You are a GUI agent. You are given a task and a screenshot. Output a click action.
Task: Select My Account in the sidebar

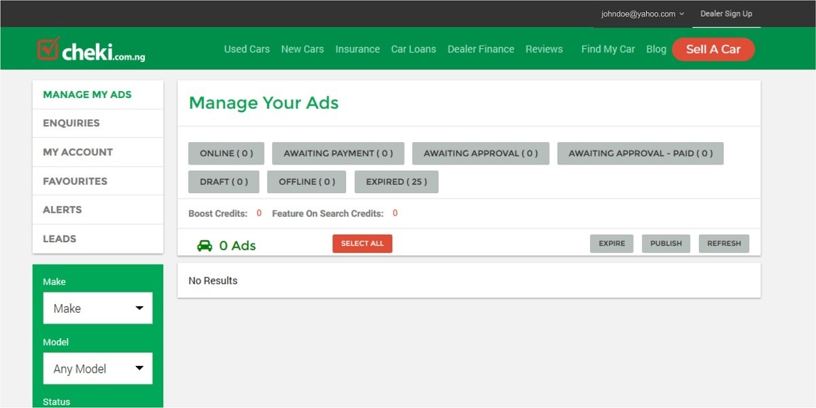click(78, 152)
